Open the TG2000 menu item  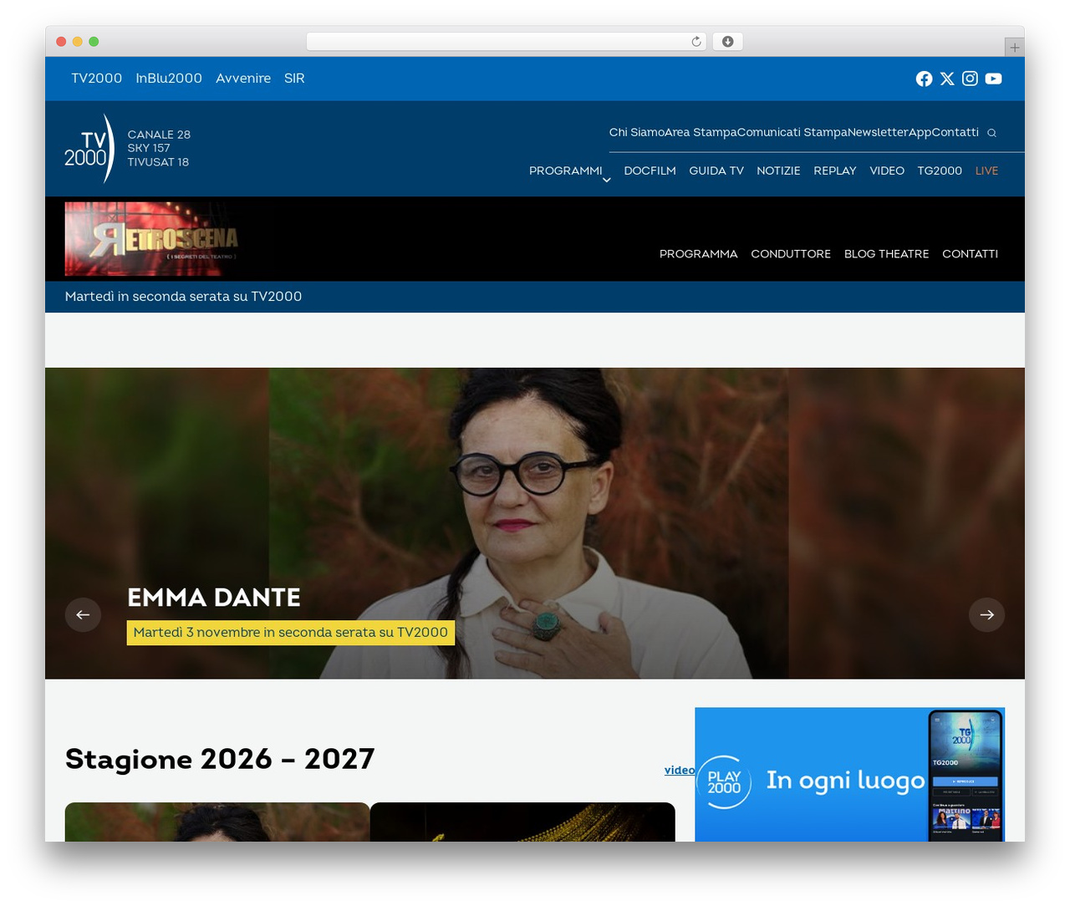pyautogui.click(x=940, y=171)
